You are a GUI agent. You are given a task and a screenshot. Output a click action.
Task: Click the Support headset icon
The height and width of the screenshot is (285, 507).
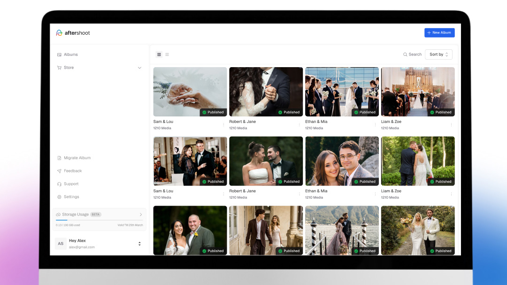tap(59, 184)
